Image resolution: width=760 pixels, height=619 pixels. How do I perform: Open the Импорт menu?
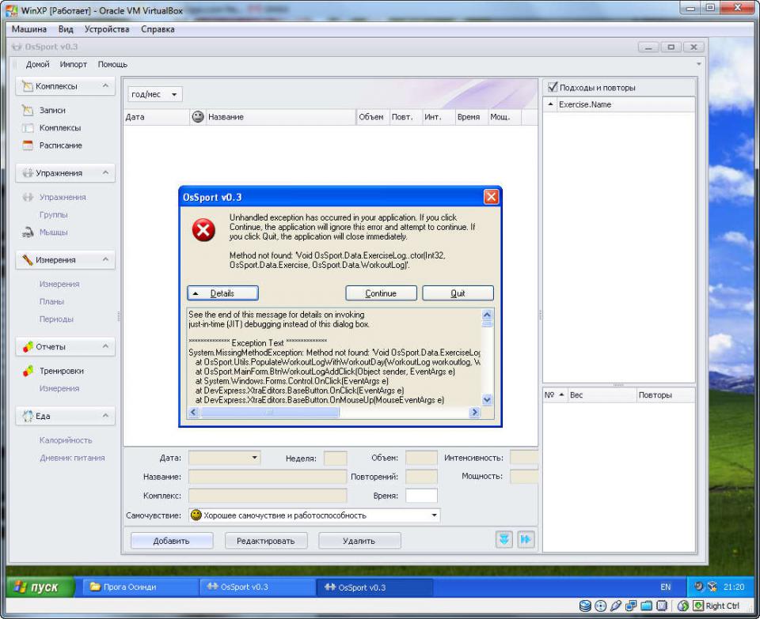pyautogui.click(x=74, y=64)
